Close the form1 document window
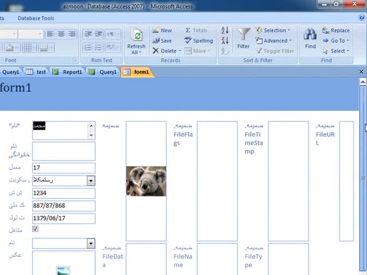367x275 pixels. point(361,72)
